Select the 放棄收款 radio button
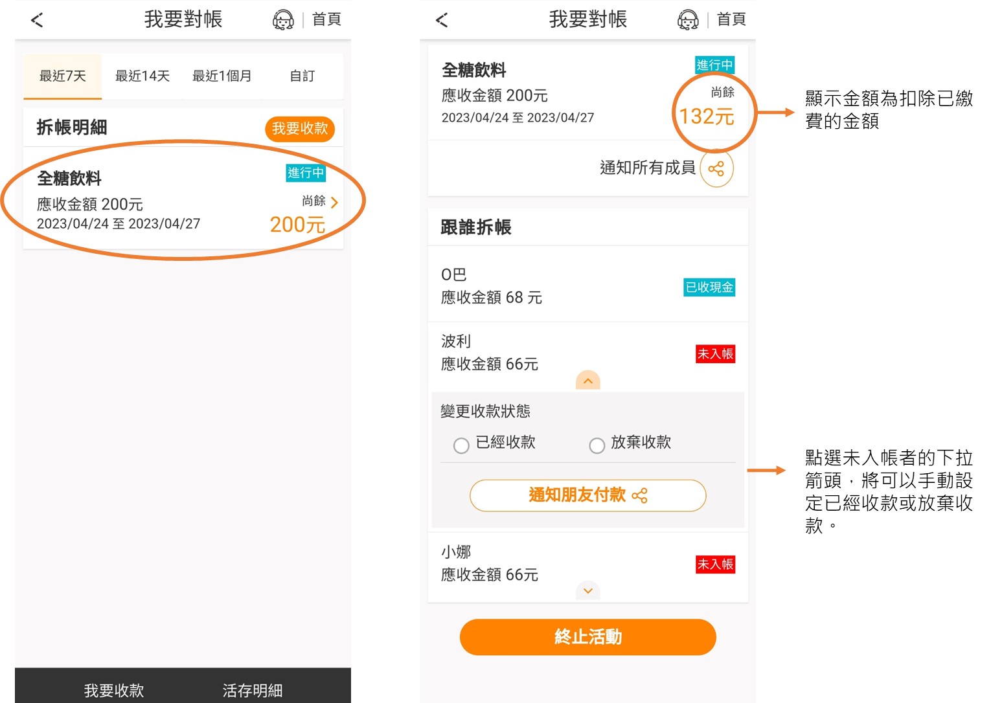Viewport: 991px width, 703px height. 597,445
